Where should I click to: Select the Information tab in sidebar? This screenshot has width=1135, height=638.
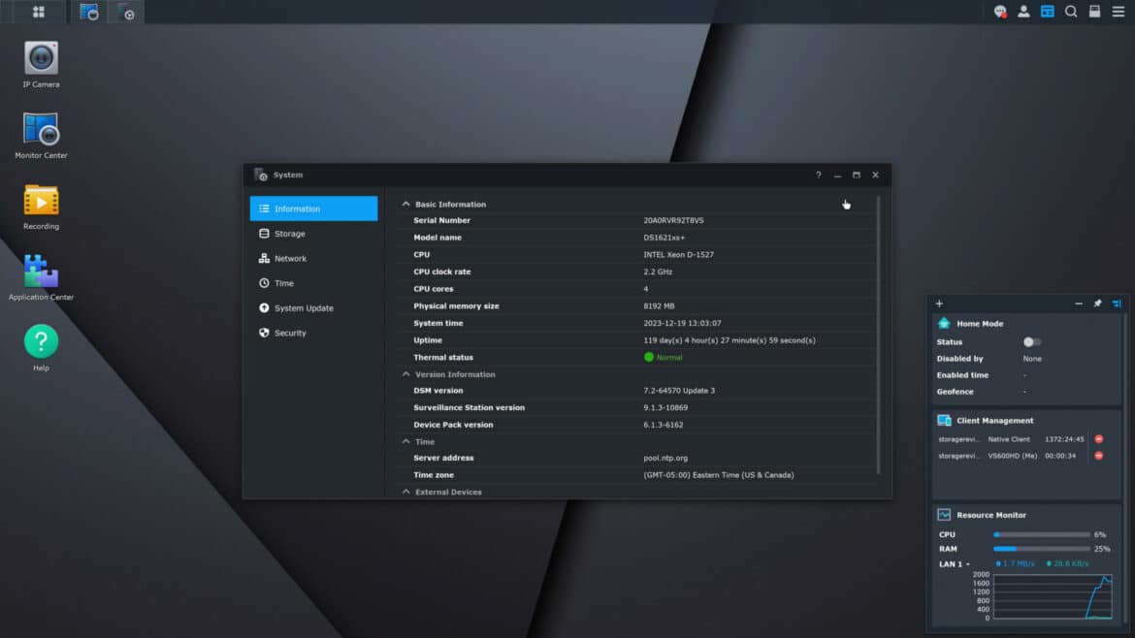click(313, 208)
